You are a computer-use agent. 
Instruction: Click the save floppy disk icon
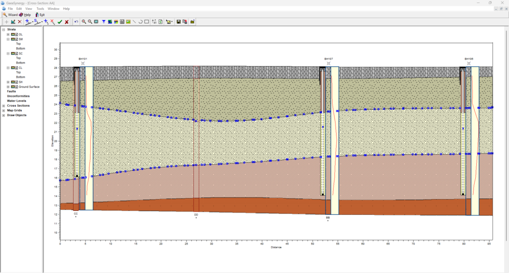(178, 22)
